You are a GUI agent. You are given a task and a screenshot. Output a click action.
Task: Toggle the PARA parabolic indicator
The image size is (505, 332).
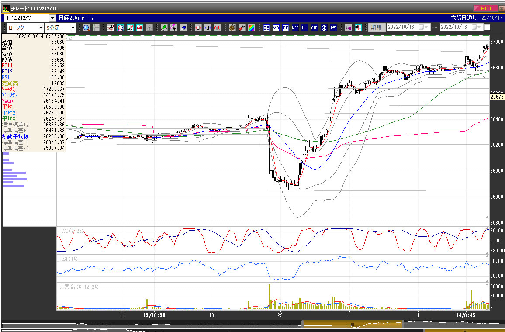[x=324, y=28]
